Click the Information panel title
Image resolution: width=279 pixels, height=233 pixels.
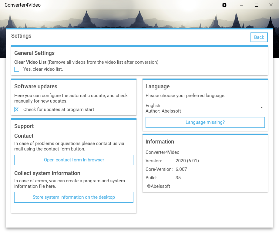click(160, 141)
